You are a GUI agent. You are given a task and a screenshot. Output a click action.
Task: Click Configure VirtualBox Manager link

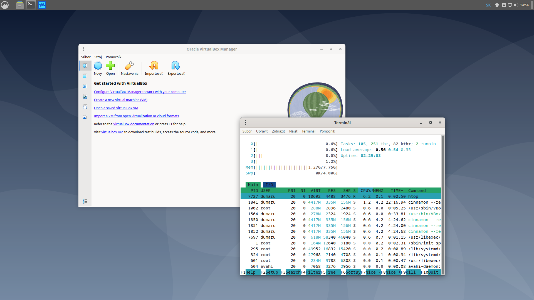coord(140,92)
